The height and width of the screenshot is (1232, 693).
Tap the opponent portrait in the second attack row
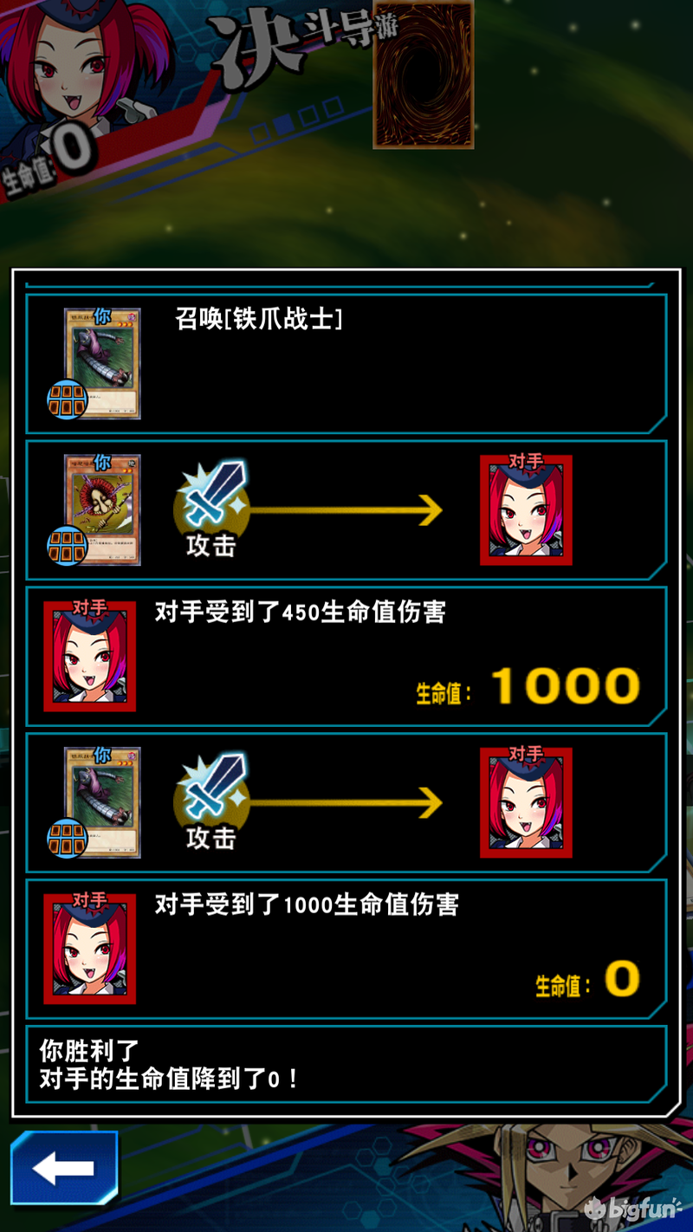526,803
